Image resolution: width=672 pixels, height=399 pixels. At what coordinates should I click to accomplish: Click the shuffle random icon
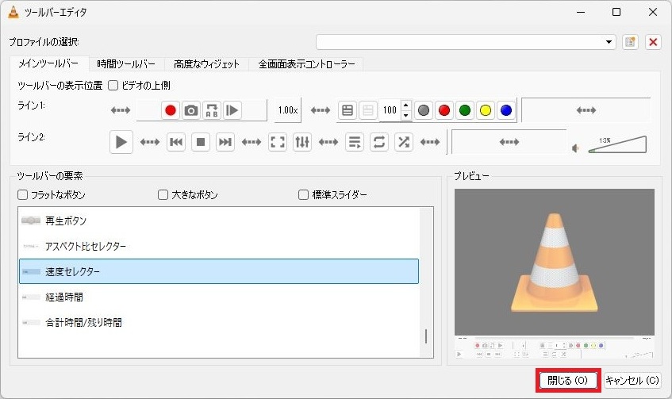pos(404,142)
